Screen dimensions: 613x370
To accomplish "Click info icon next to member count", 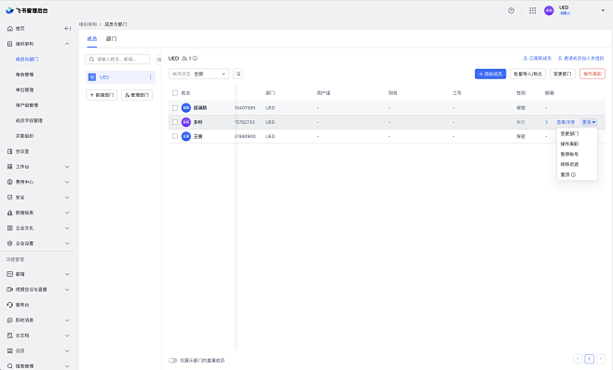I will 195,59.
